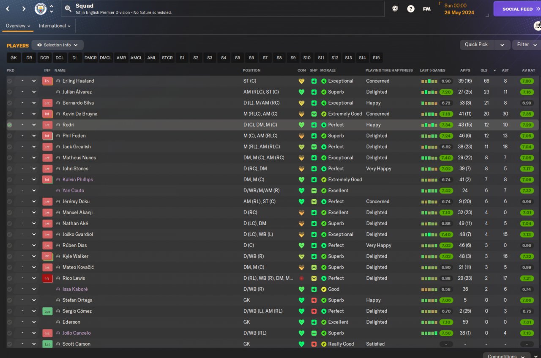
Task: Click the Squad search bar field
Action: coord(223,9)
